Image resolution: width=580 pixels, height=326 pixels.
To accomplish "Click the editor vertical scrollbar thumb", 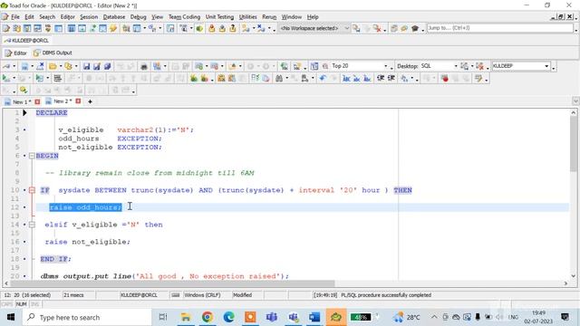I will (x=574, y=144).
